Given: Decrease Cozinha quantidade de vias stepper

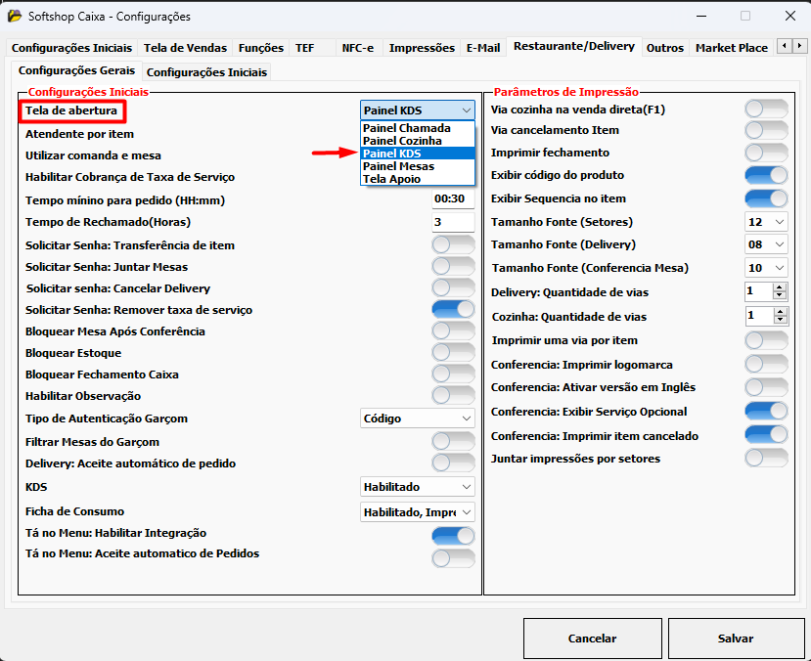Looking at the screenshot, I should point(780,321).
